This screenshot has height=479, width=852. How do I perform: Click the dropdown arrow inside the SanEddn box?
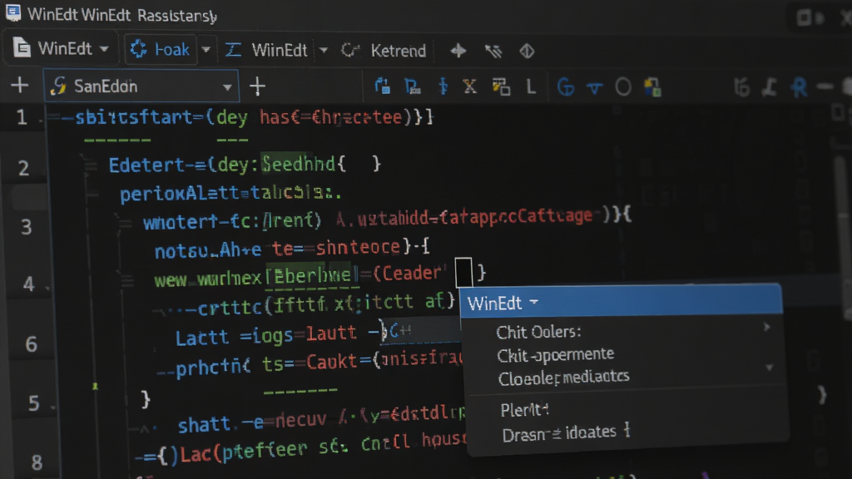click(x=227, y=86)
